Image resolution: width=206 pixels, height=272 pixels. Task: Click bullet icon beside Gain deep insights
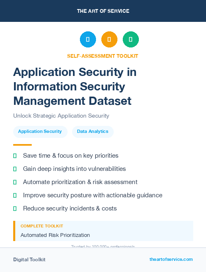pos(15,169)
